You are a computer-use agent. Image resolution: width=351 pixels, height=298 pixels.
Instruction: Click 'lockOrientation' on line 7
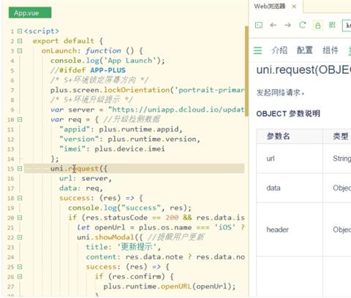(x=137, y=90)
